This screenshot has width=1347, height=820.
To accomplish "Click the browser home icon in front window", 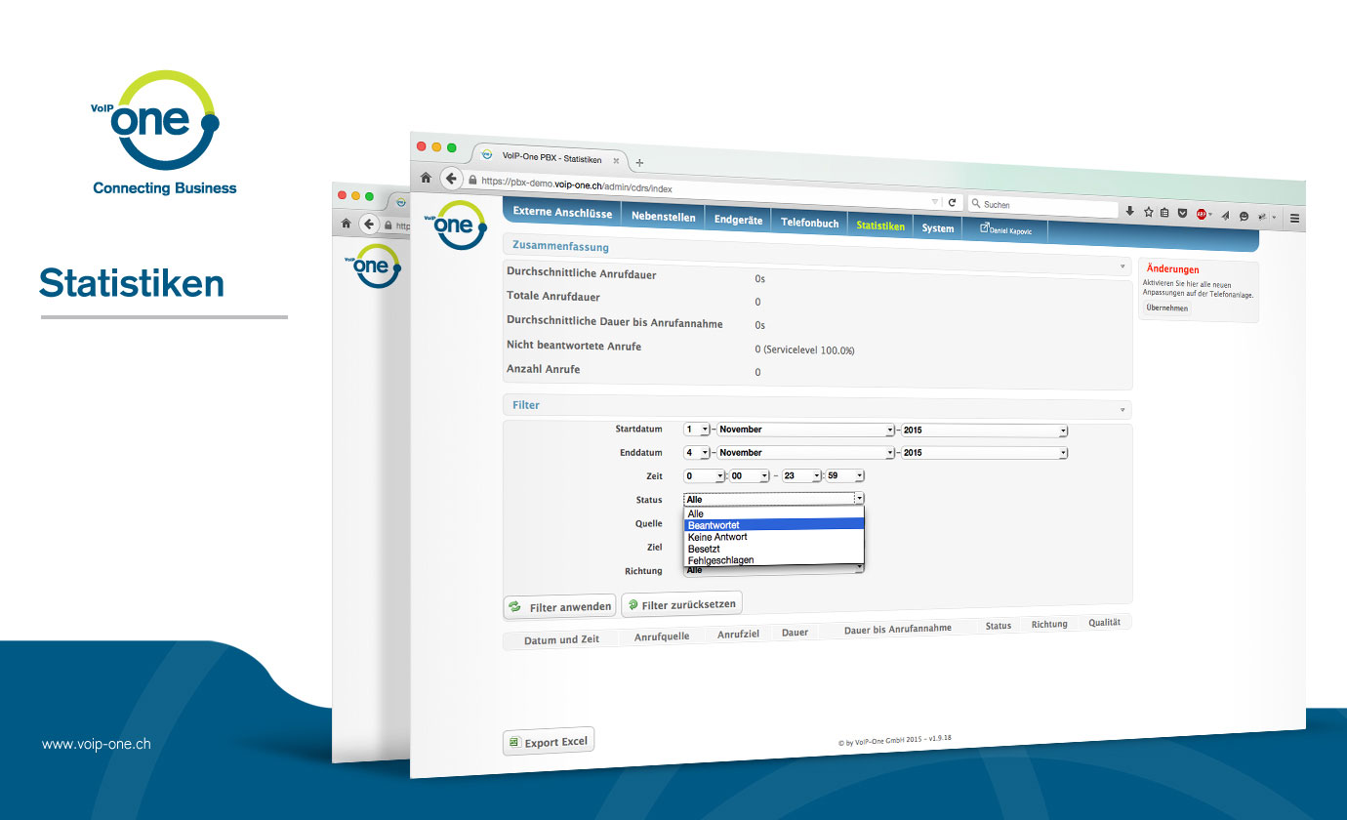I will click(426, 178).
